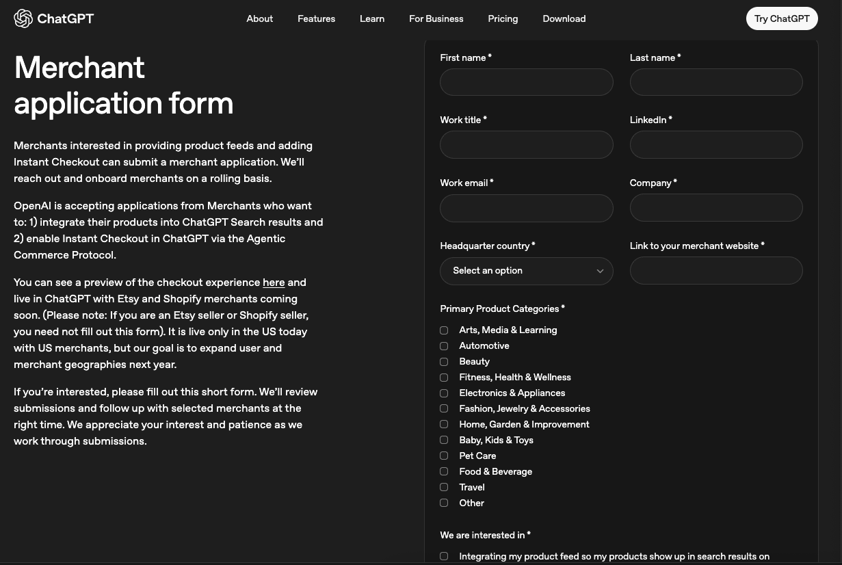Open the Select an option combo box
Image resolution: width=842 pixels, height=565 pixels.
[527, 271]
